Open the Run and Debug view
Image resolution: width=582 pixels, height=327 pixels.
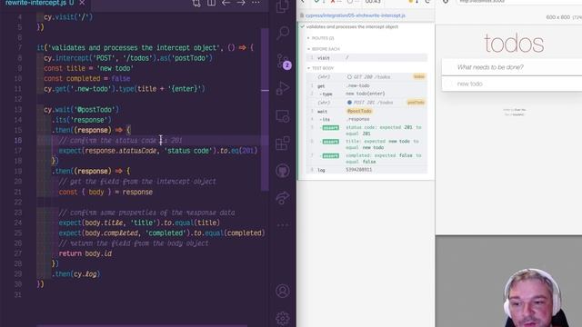tap(283, 88)
